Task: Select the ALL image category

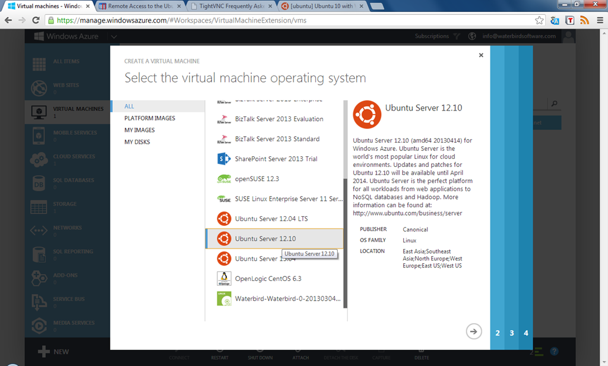Action: [158, 106]
